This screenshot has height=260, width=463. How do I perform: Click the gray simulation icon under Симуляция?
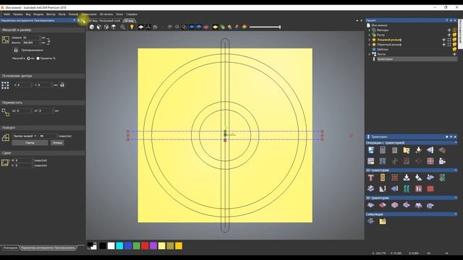[x=371, y=221]
